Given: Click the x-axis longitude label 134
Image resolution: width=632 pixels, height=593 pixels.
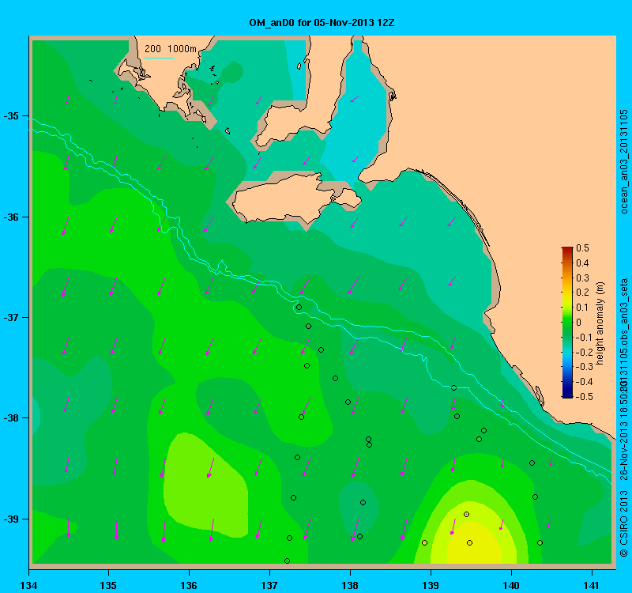Looking at the screenshot, I should coord(28,585).
